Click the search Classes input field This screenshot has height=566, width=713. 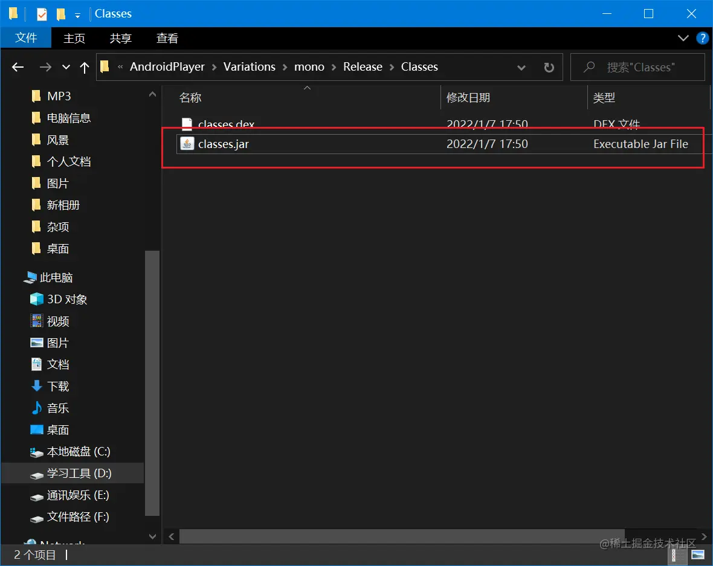tap(637, 67)
